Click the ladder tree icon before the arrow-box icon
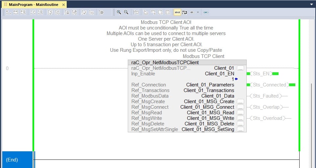 pos(146,12)
